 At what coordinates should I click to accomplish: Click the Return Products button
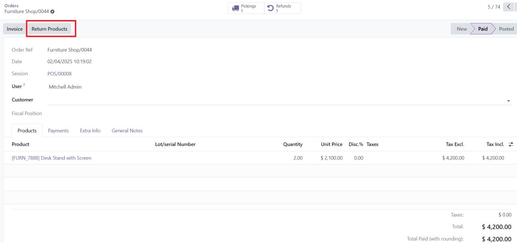[49, 29]
